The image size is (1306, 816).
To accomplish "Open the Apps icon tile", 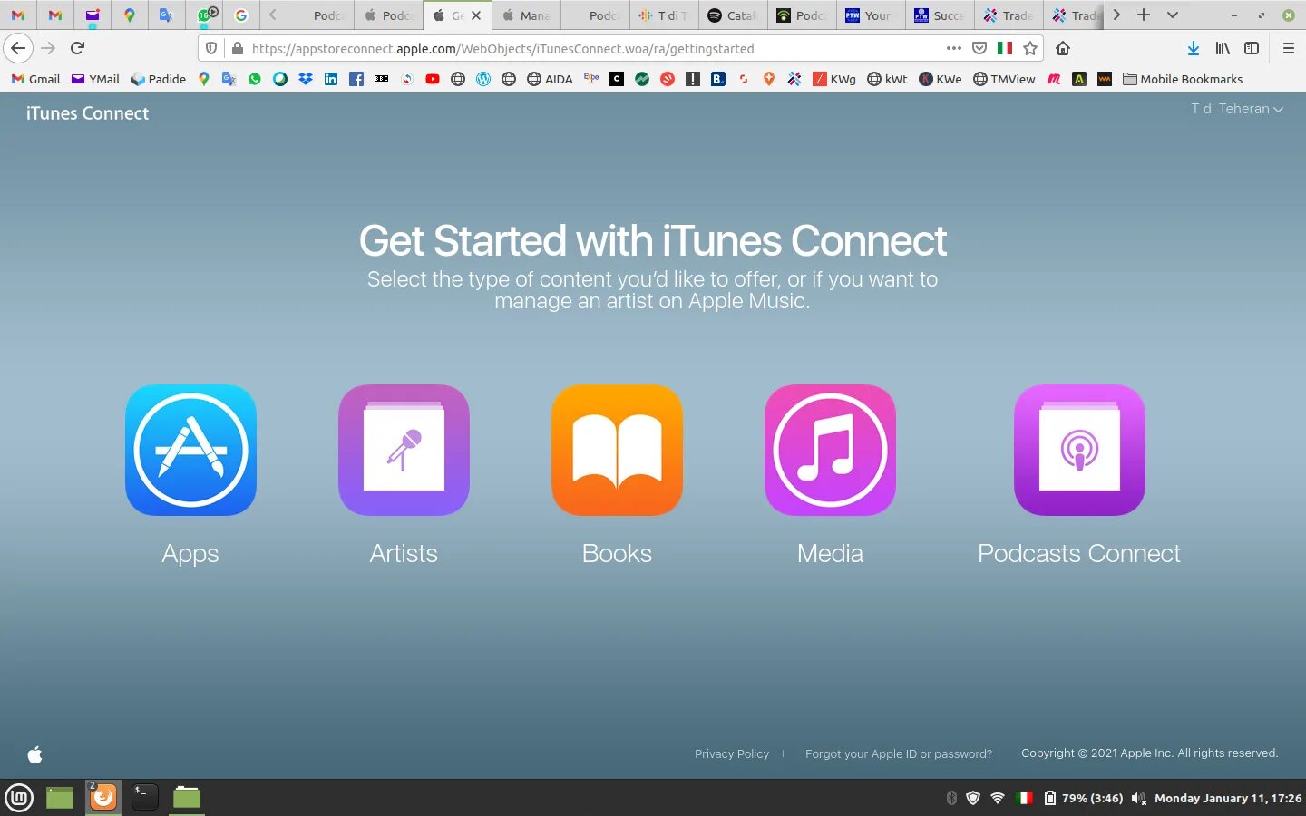I will 190,450.
